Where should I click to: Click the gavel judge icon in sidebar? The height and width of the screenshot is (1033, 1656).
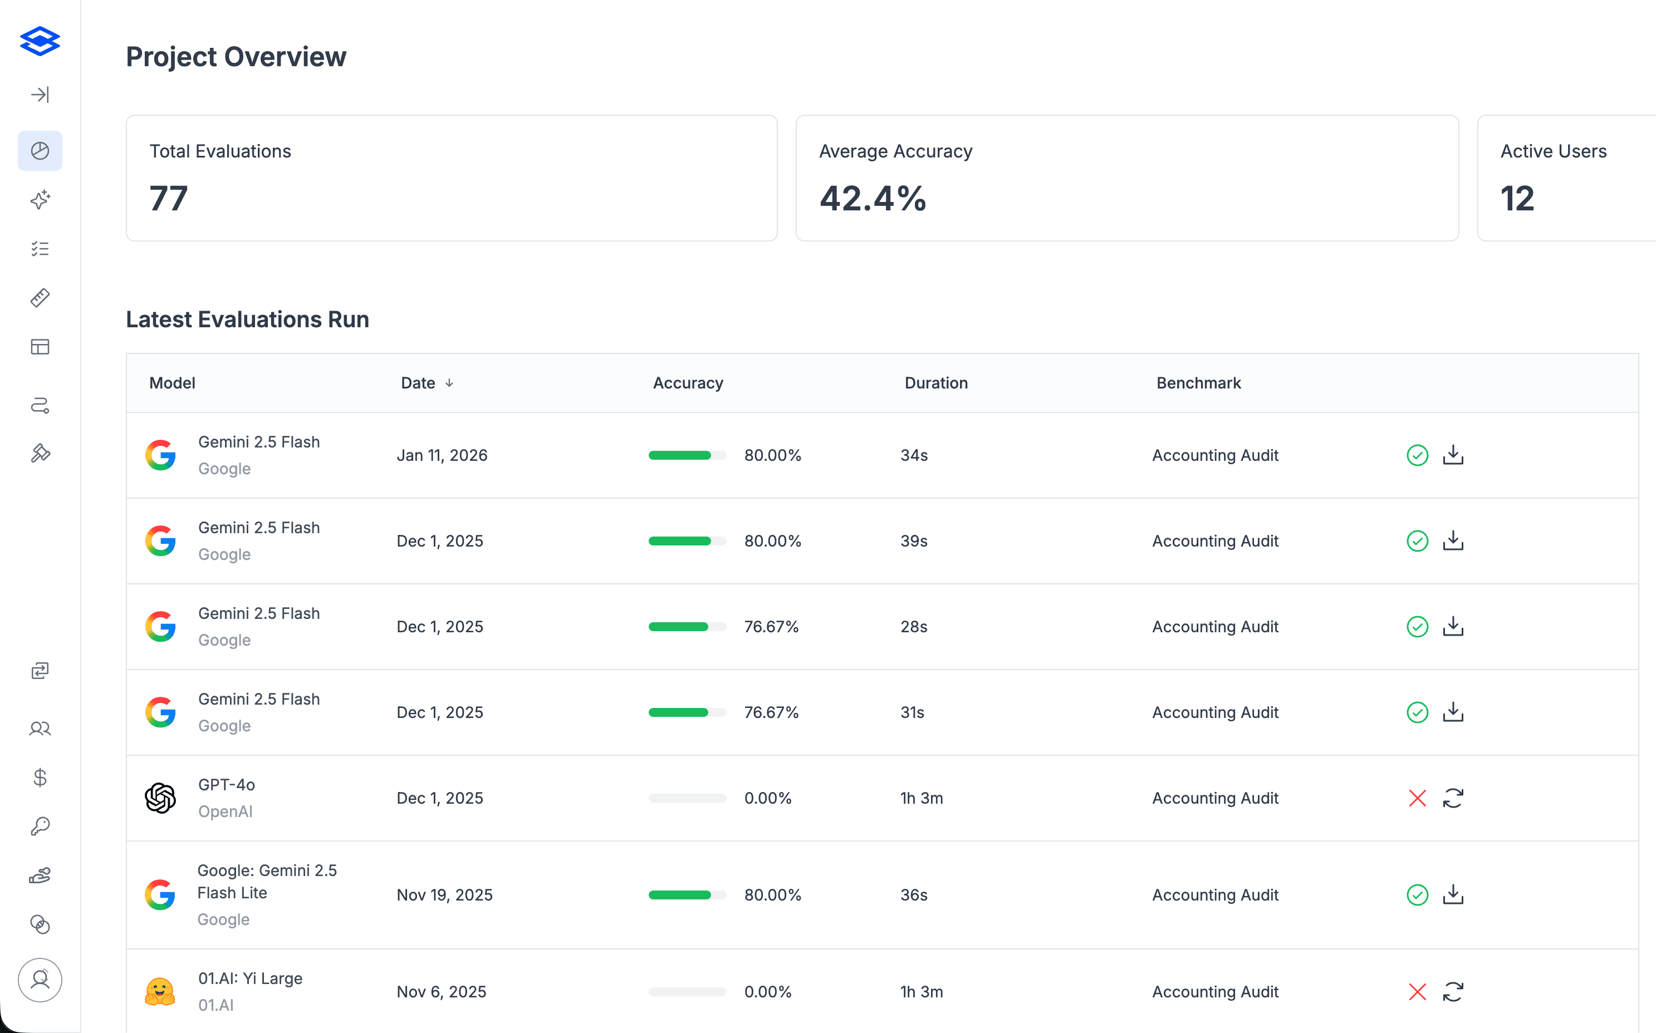[x=40, y=453]
